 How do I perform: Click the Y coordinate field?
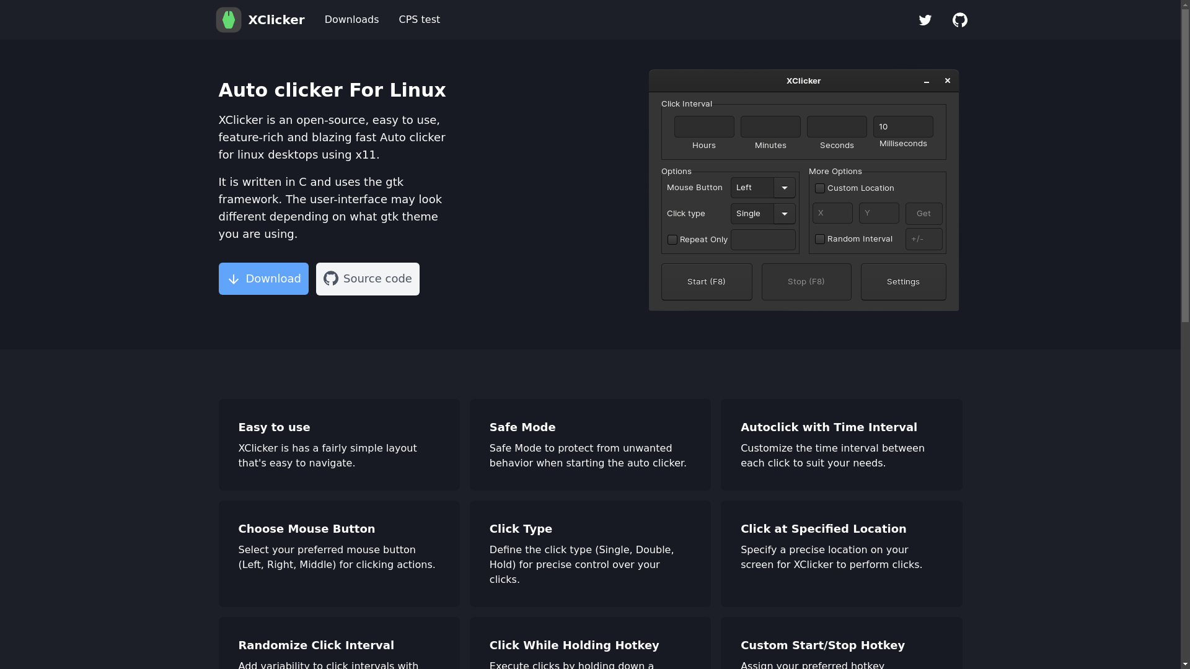point(879,213)
